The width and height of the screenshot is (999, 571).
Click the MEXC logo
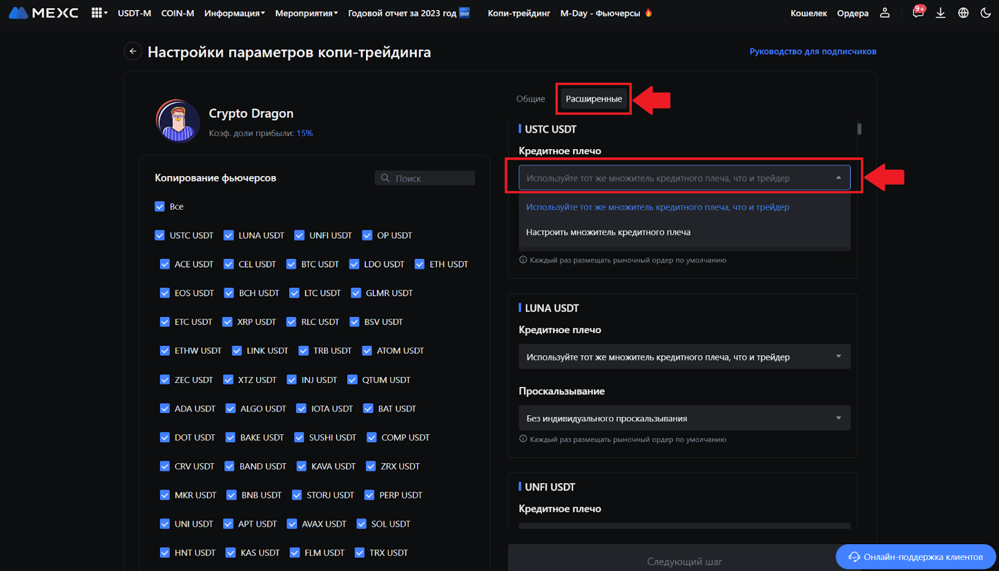pyautogui.click(x=44, y=13)
